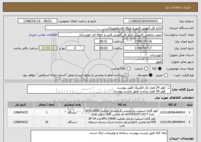This screenshot has height=142, width=201.
Task: Click quantity 1 in row 1
Action: point(47,112)
